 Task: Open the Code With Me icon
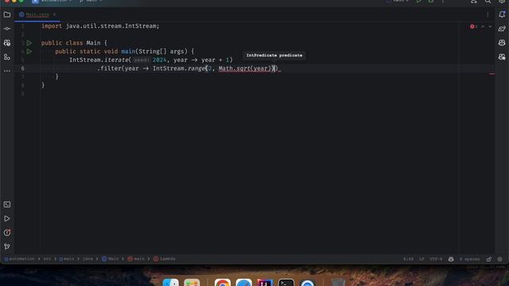pyautogui.click(x=474, y=2)
